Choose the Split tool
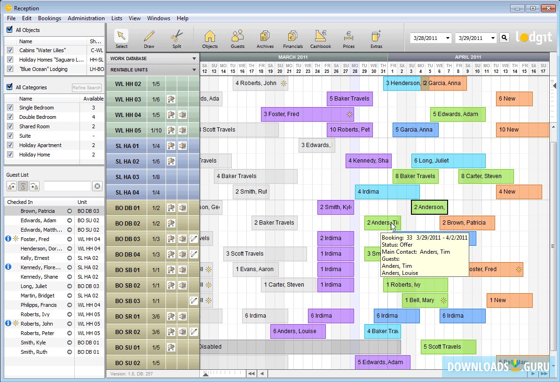 (x=177, y=38)
